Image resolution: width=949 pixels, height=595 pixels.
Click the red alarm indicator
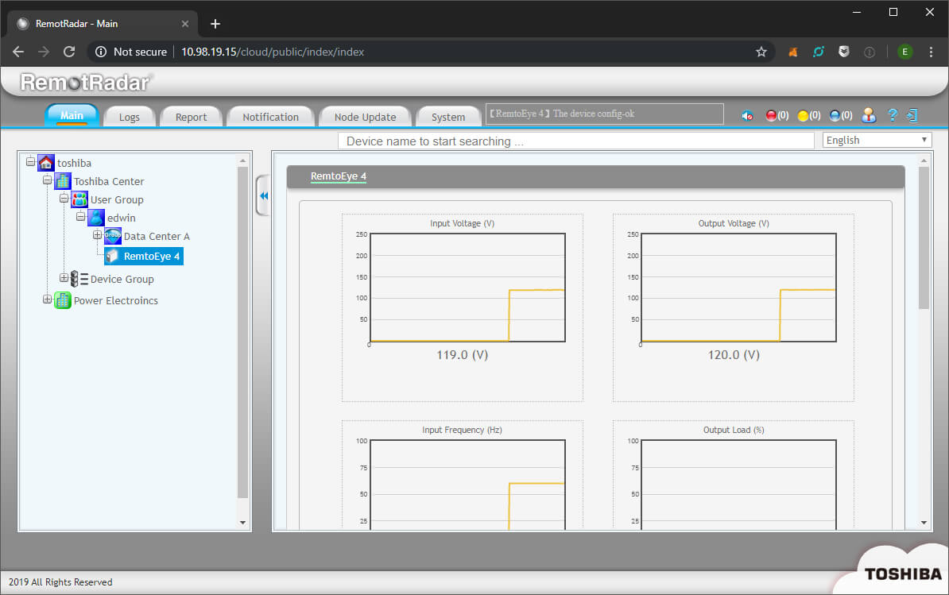click(771, 116)
